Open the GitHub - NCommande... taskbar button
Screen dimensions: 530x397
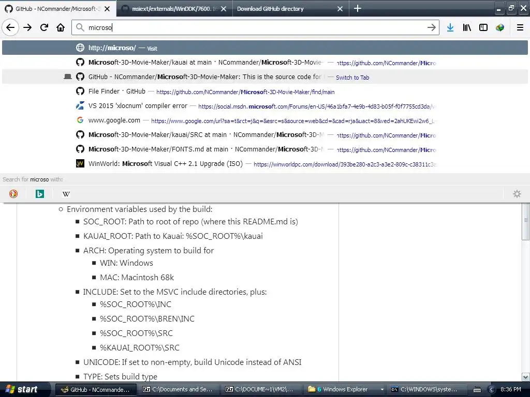click(x=96, y=390)
